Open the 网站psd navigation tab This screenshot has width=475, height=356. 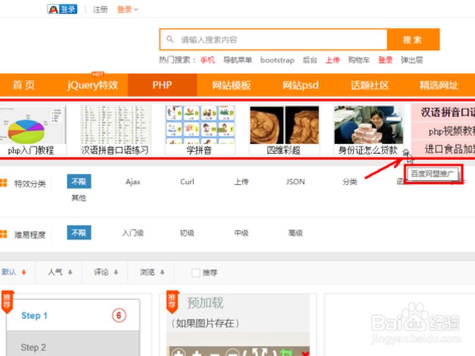pyautogui.click(x=300, y=85)
